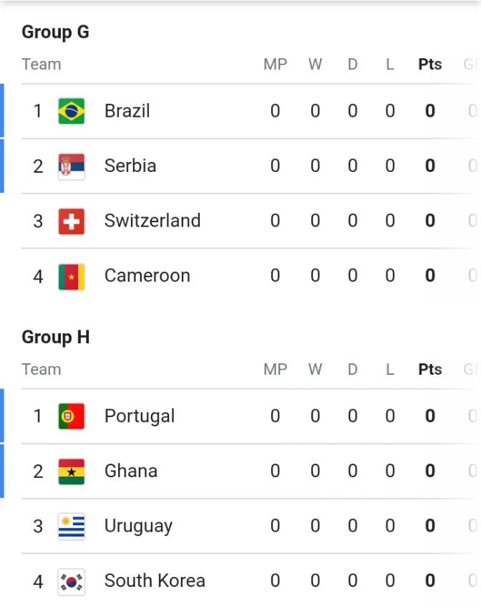Viewport: 481px width, 612px height.
Task: Click the Uruguay flag icon
Action: click(72, 527)
